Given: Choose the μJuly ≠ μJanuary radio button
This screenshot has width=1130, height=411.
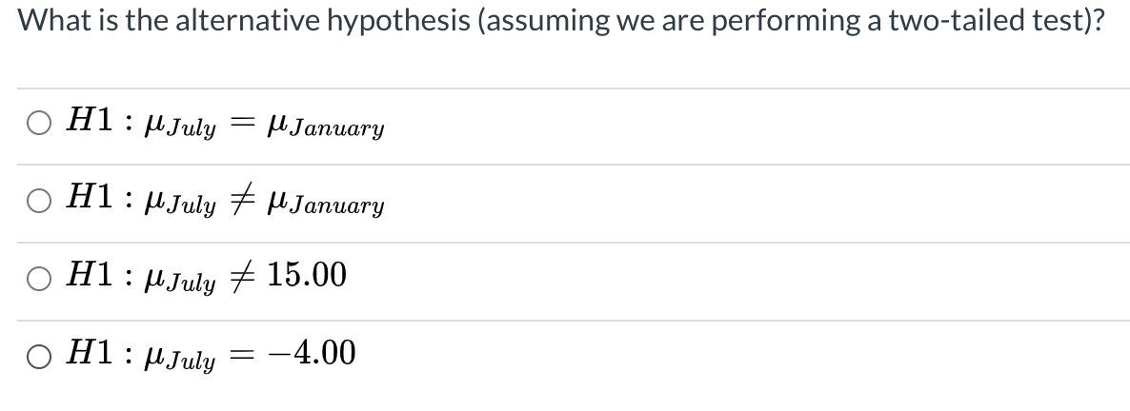Looking at the screenshot, I should [x=39, y=205].
